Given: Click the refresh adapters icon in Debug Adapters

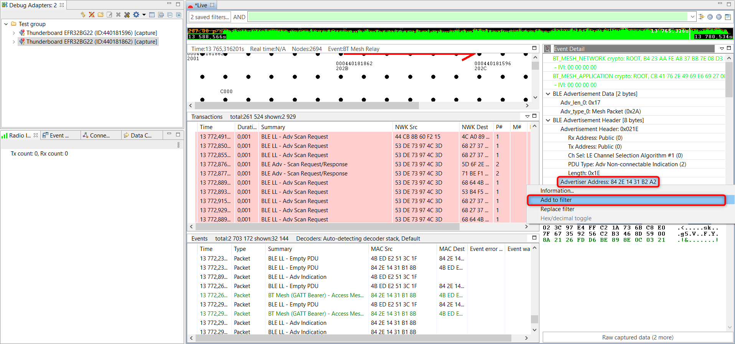Looking at the screenshot, I should [x=83, y=15].
